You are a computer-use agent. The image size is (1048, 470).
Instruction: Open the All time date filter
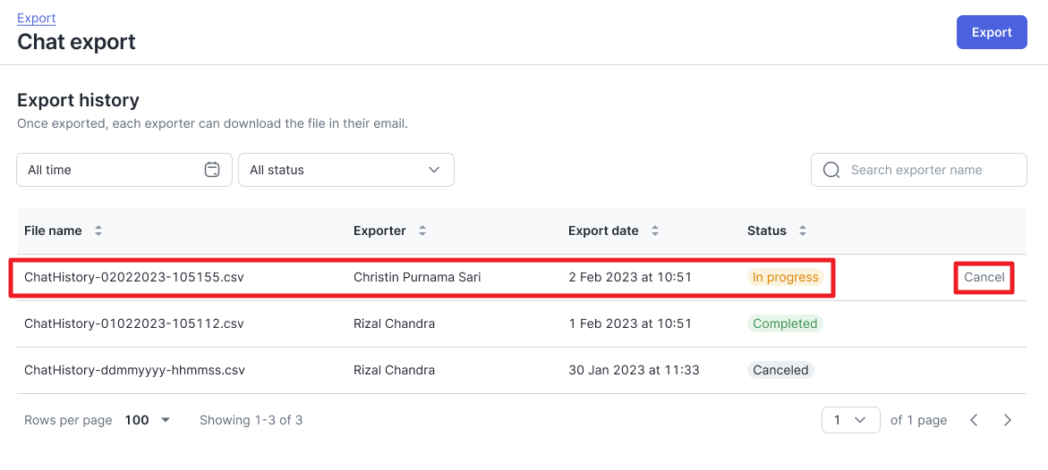(124, 170)
